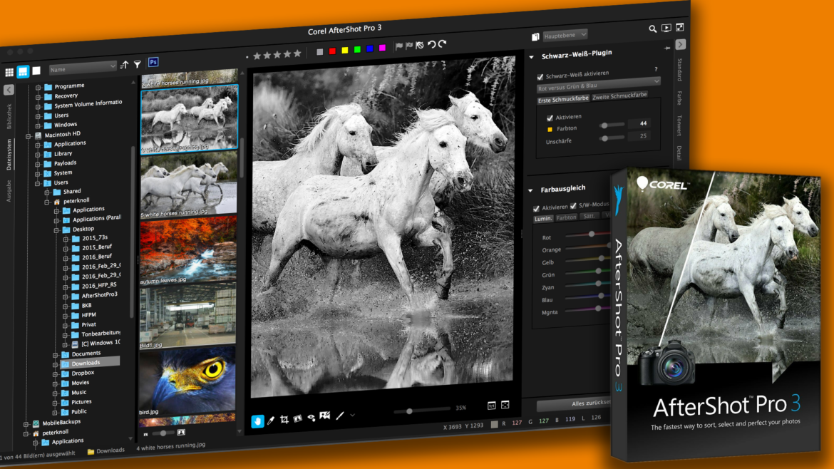Uncheck S/W-Modus in Farbausgleich

573,207
